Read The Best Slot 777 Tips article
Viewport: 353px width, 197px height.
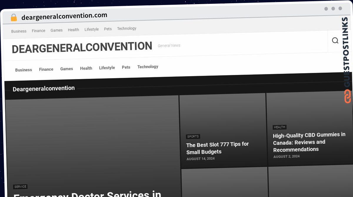(x=217, y=148)
